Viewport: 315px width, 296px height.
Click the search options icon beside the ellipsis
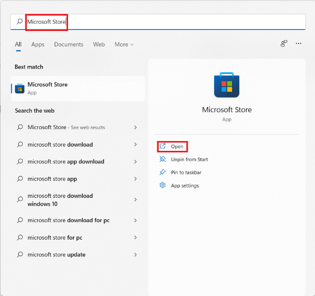[284, 44]
